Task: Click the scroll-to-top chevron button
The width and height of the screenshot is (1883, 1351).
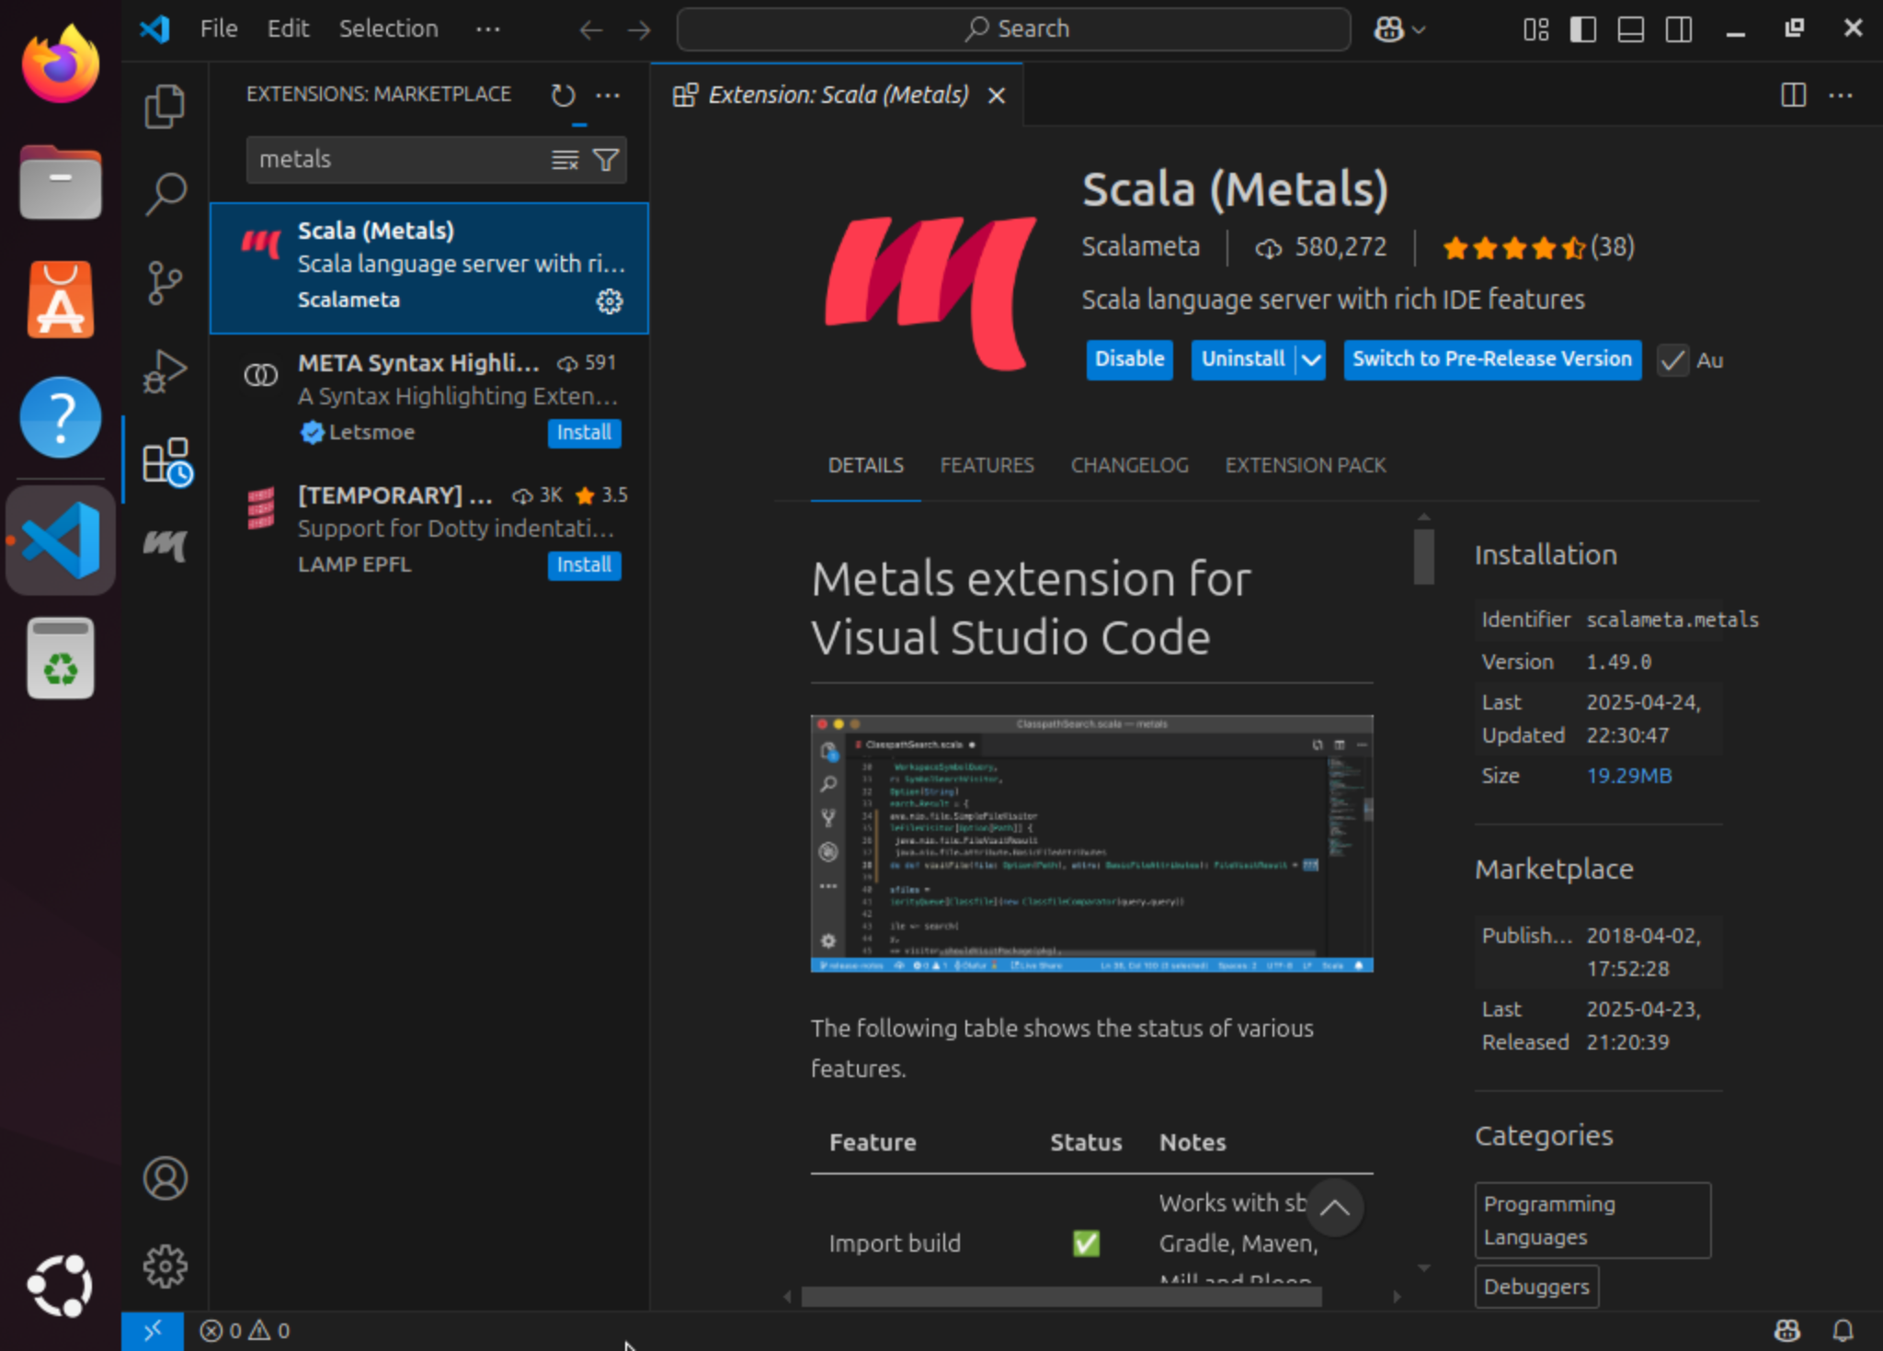Action: [x=1334, y=1208]
